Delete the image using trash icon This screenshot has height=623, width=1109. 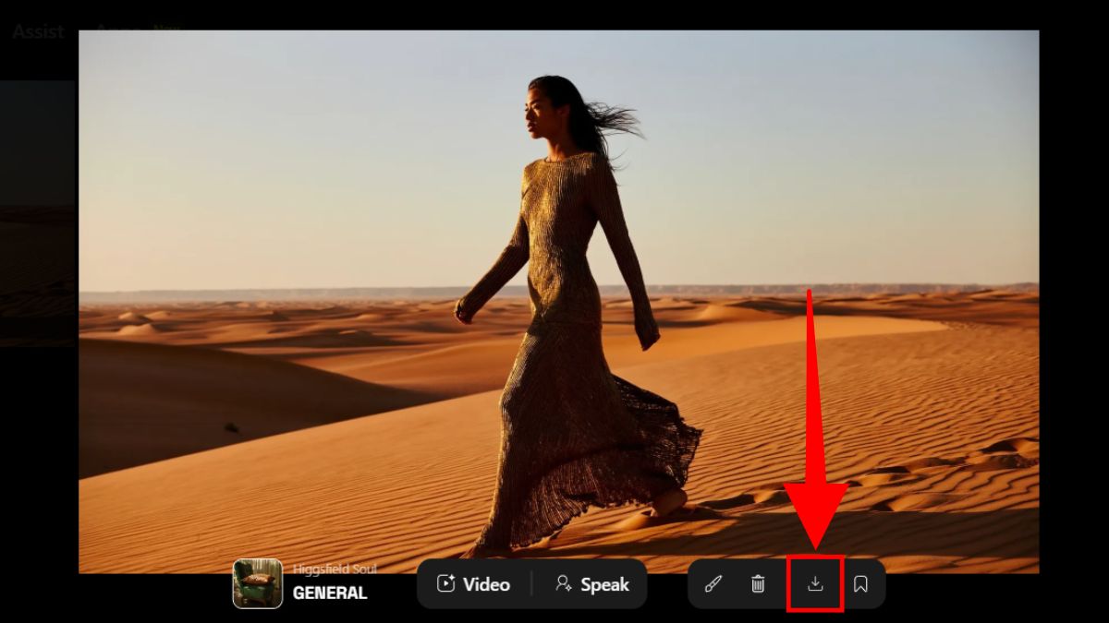click(x=758, y=584)
